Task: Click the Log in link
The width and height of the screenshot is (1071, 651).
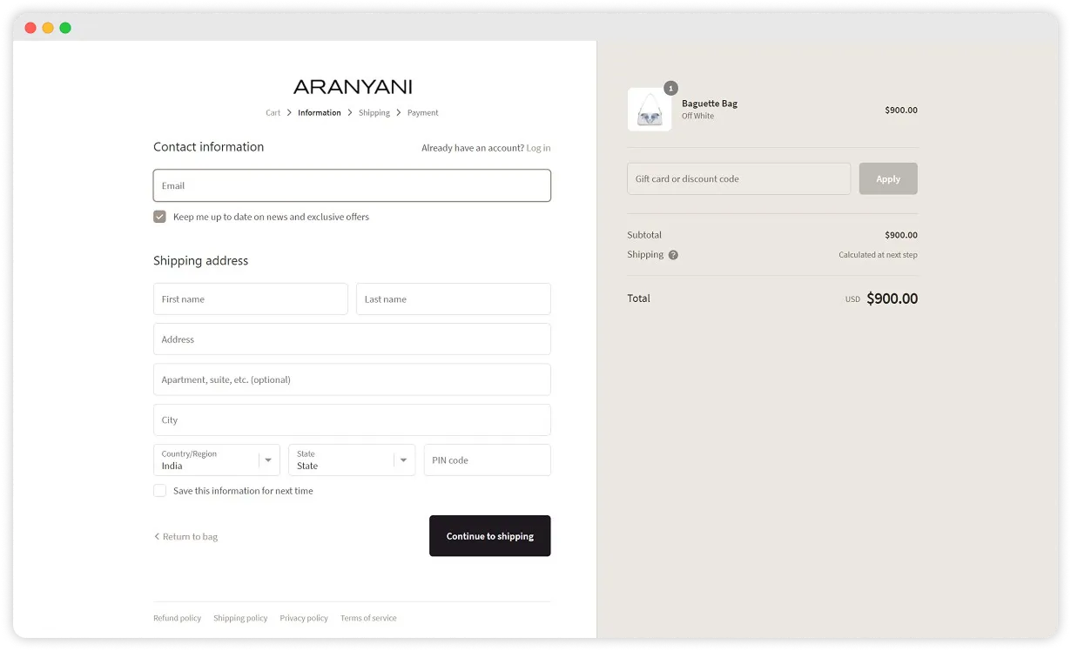Action: [x=538, y=148]
